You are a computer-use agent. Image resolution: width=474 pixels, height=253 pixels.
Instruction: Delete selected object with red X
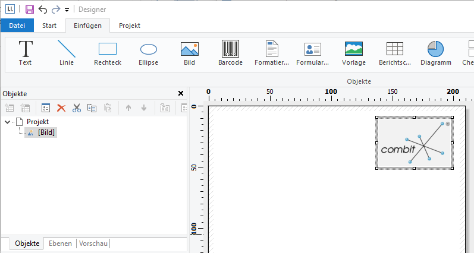(x=61, y=107)
